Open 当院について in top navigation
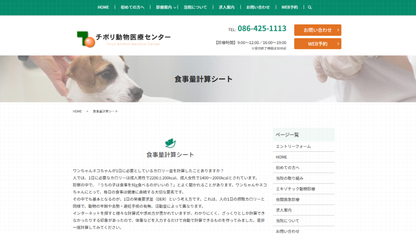 tap(195, 7)
